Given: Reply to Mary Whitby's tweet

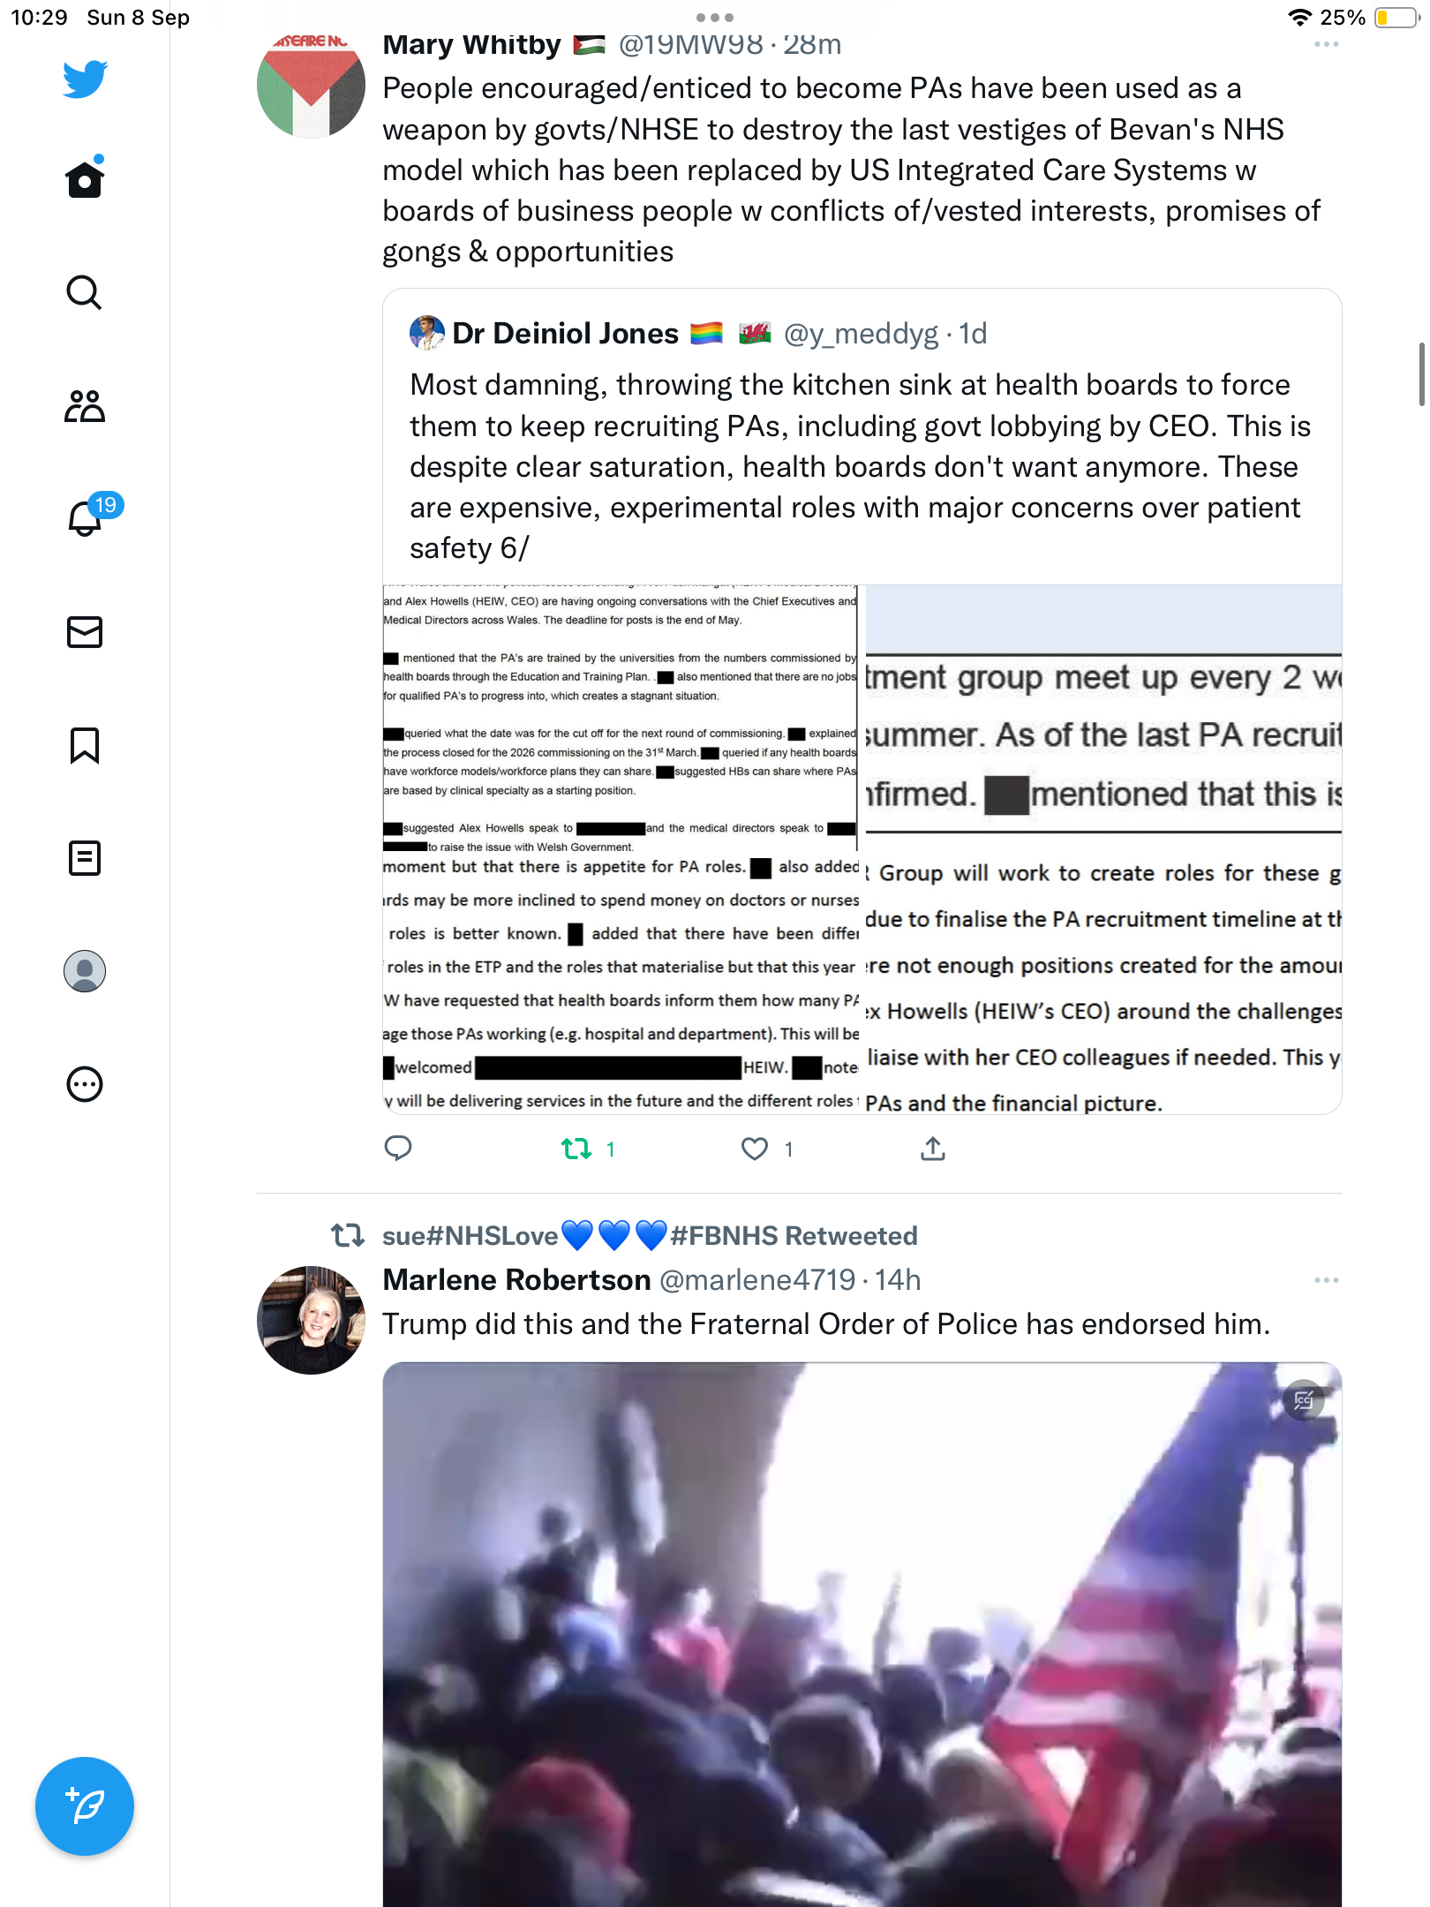Looking at the screenshot, I should tap(398, 1149).
